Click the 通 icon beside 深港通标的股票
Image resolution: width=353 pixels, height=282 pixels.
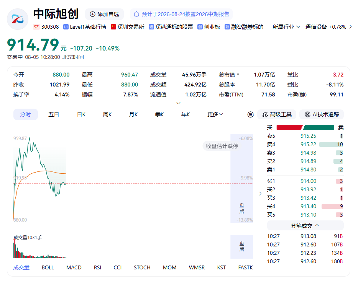(x=151, y=27)
